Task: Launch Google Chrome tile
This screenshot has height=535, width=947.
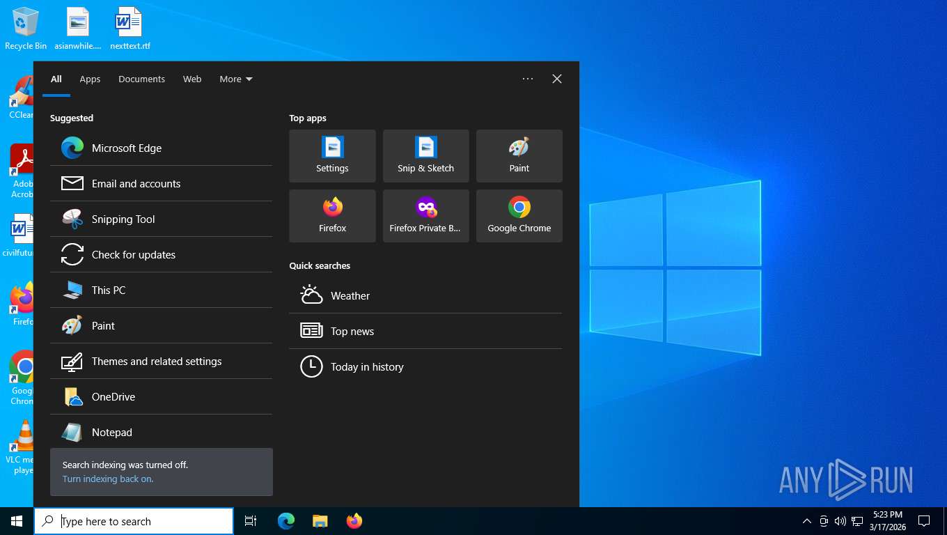Action: point(519,216)
